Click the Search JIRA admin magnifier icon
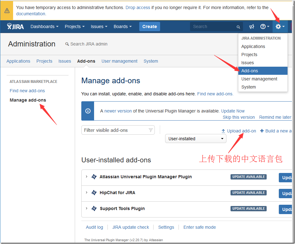 point(67,44)
